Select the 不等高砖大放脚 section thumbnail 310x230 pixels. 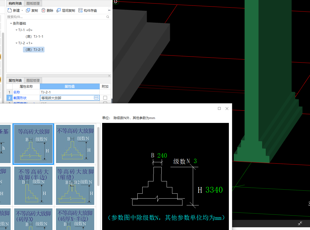pyautogui.click(x=75, y=144)
